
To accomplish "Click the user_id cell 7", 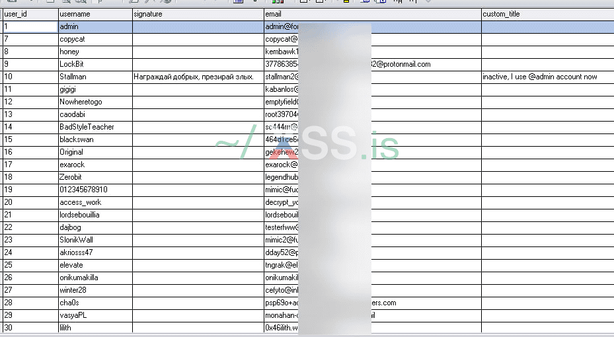I will click(x=30, y=39).
